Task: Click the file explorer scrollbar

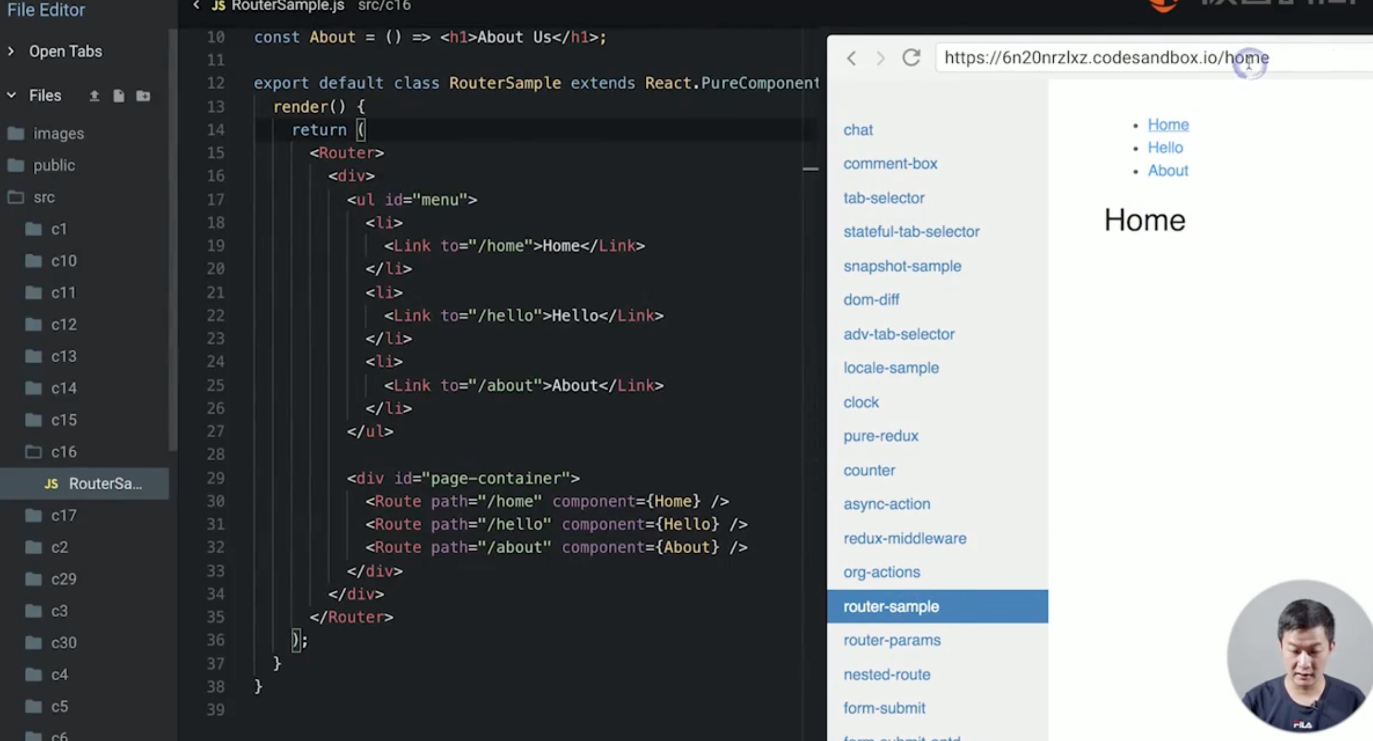Action: [173, 240]
